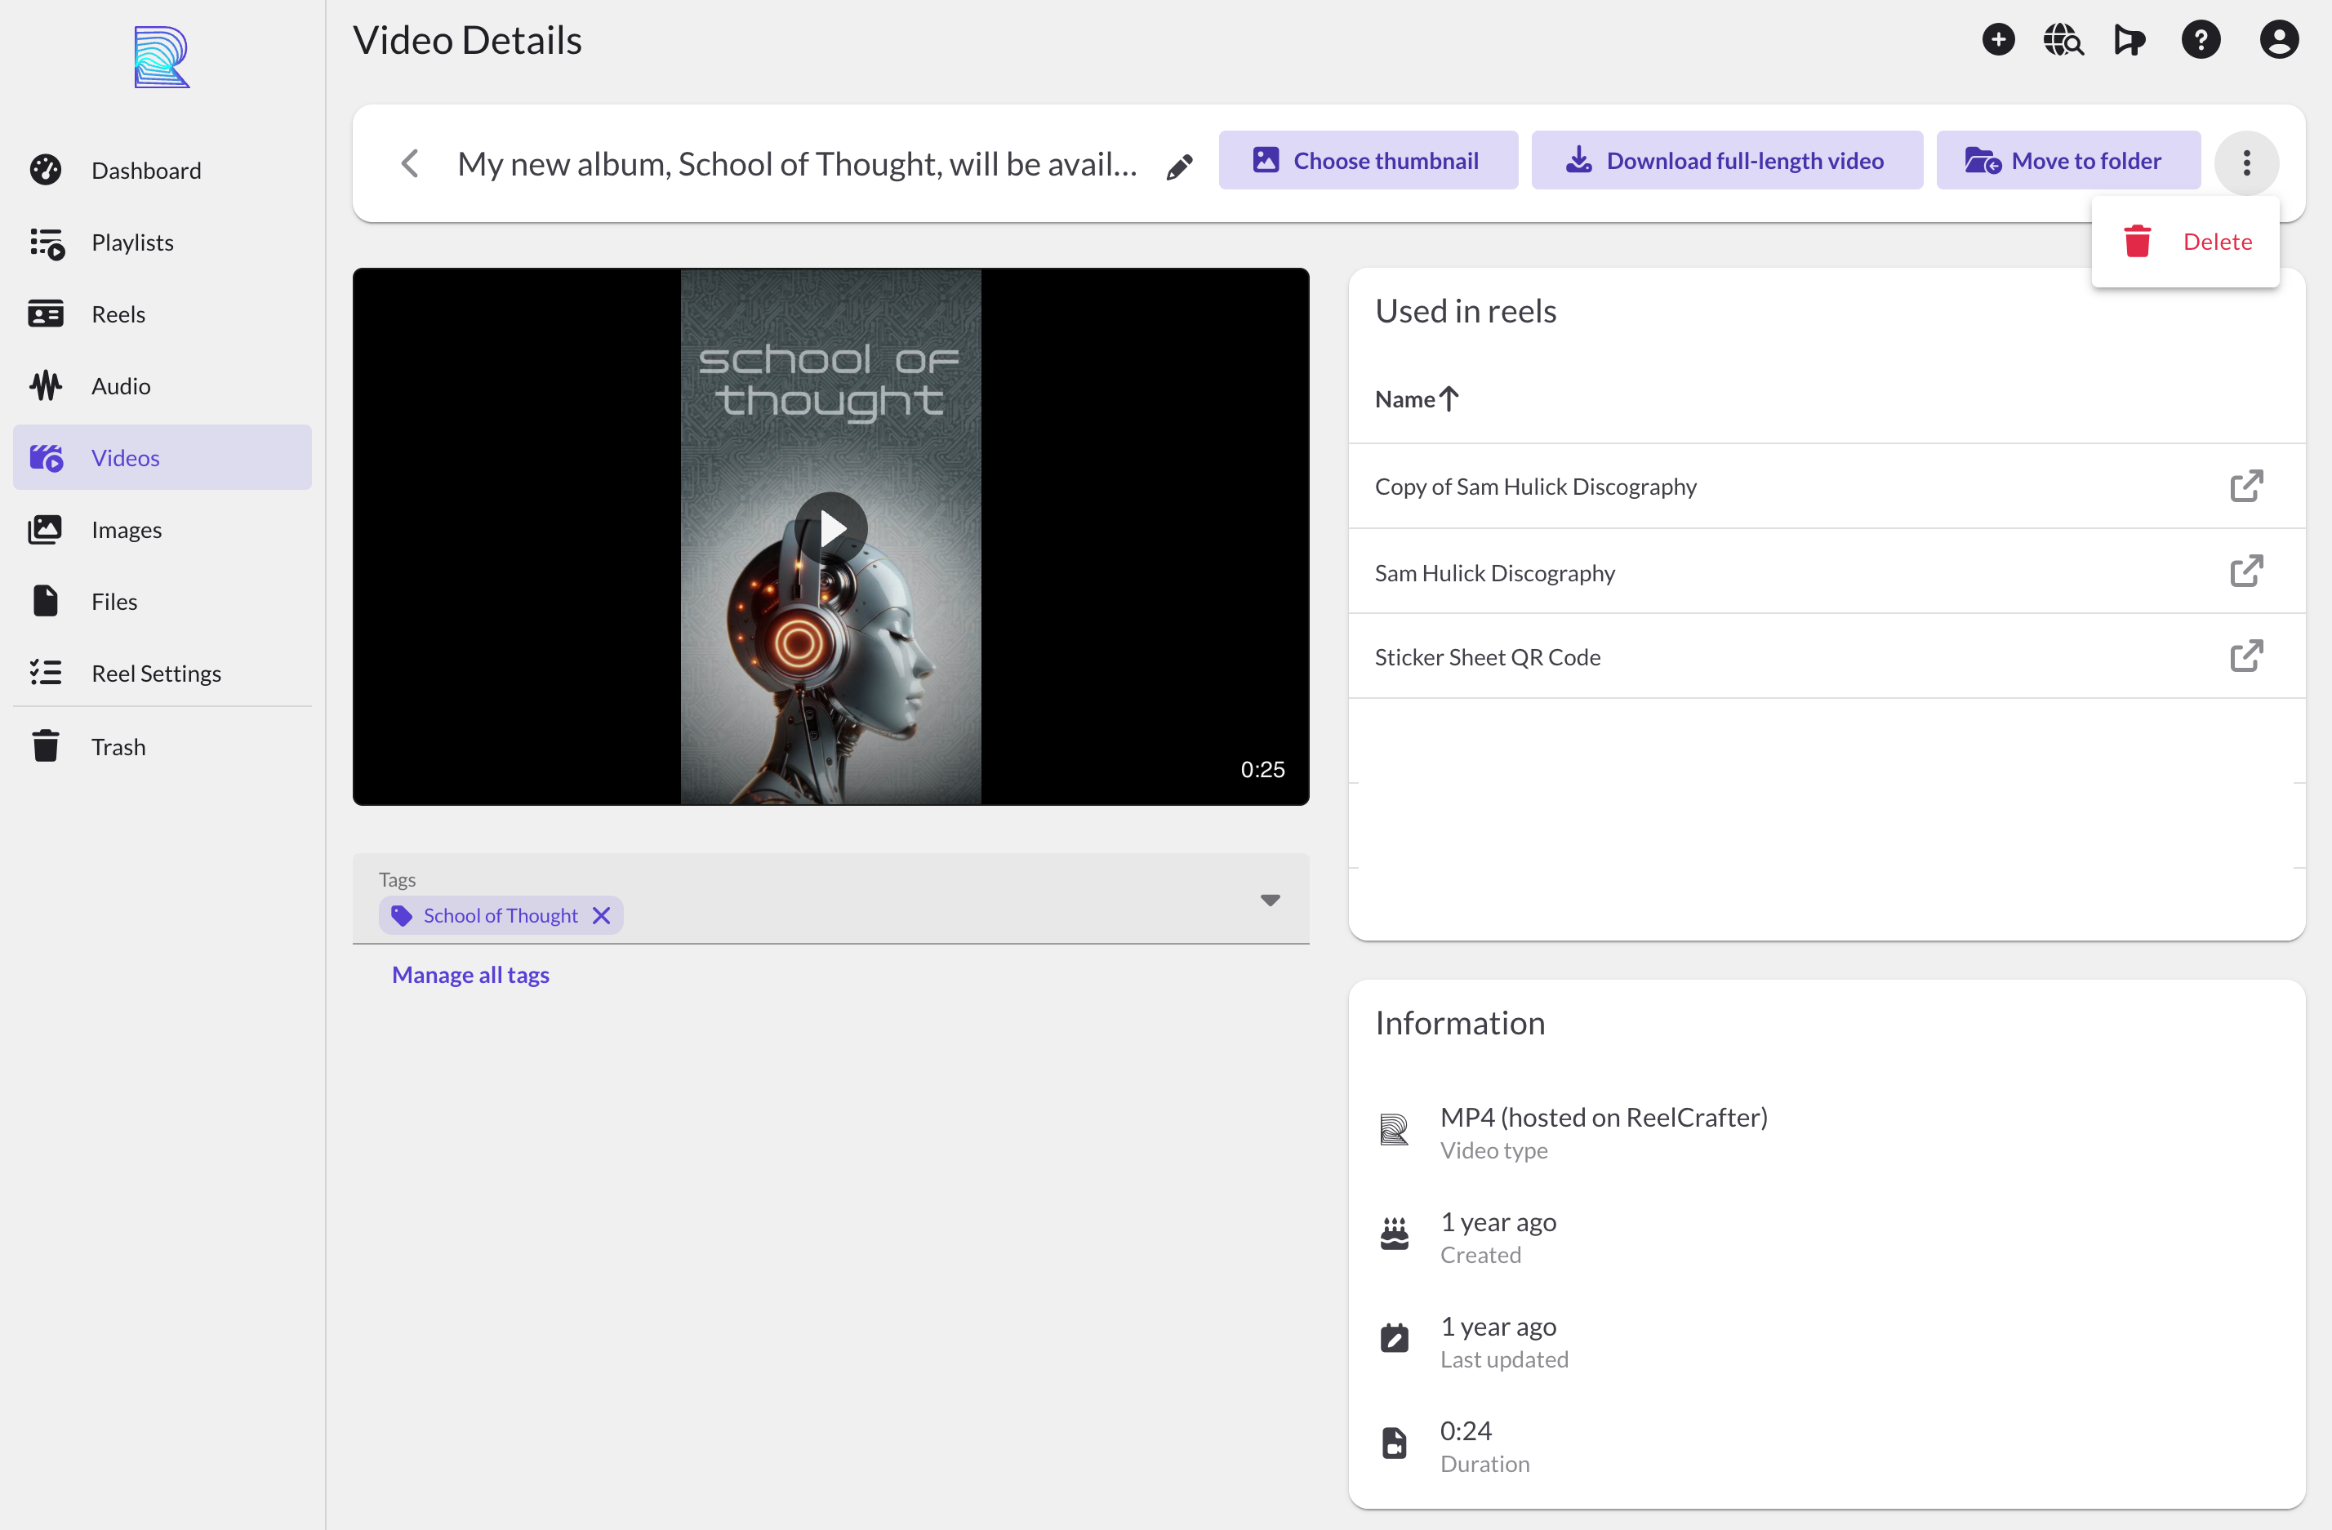
Task: Open Copy of Sam Hulick Discography reel
Action: [1535, 487]
